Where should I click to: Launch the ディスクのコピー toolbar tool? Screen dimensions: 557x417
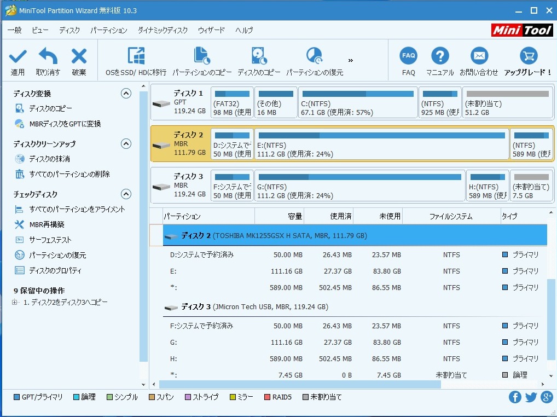coord(259,57)
